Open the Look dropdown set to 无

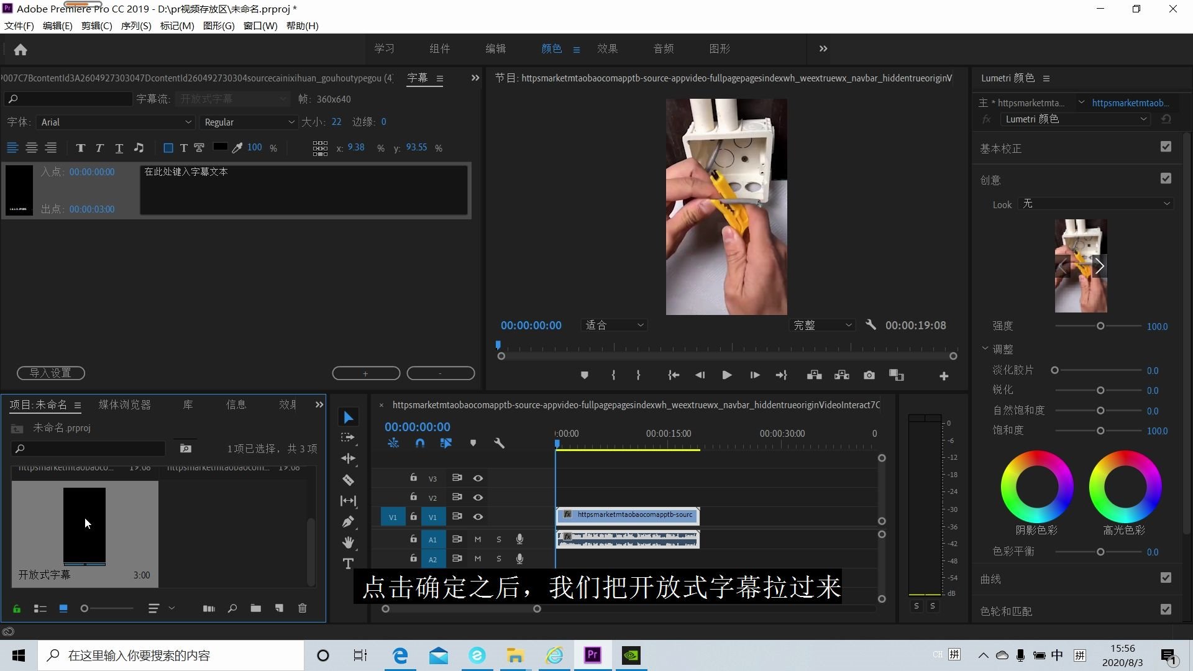click(1095, 204)
